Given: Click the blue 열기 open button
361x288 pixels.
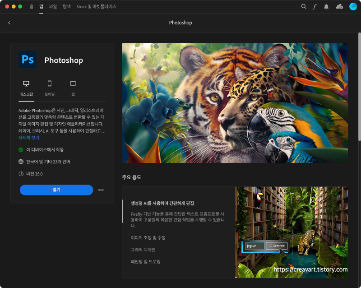Looking at the screenshot, I should coord(56,190).
